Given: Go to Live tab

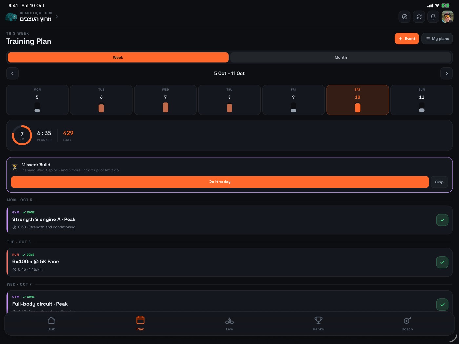Looking at the screenshot, I should point(229,324).
